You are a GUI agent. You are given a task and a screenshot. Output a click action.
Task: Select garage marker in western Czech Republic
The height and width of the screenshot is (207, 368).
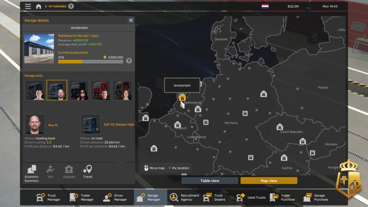tap(280, 127)
